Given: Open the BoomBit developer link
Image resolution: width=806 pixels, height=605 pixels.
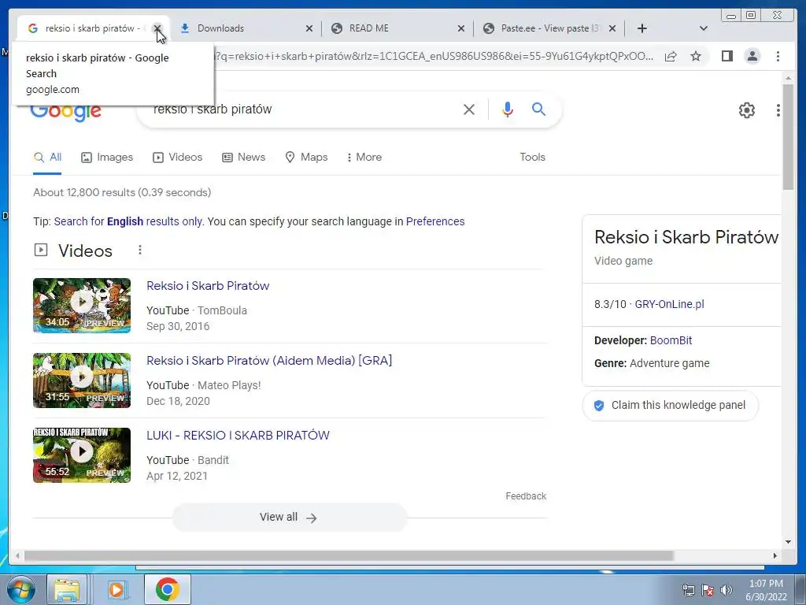Looking at the screenshot, I should pos(671,340).
